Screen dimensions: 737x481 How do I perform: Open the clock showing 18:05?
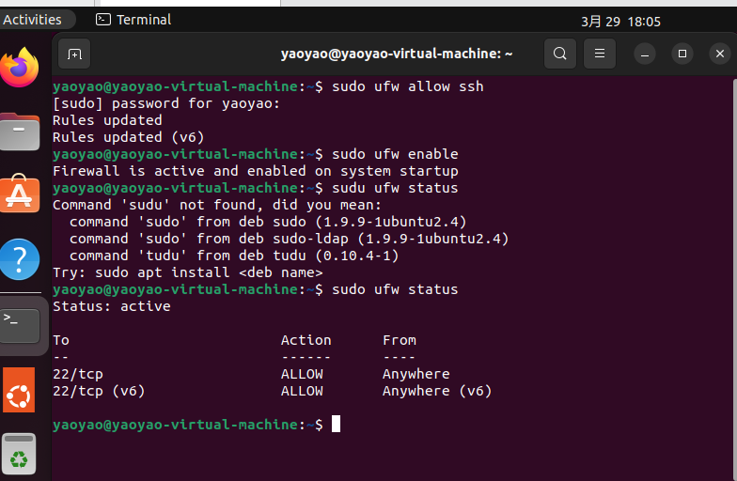(x=620, y=22)
